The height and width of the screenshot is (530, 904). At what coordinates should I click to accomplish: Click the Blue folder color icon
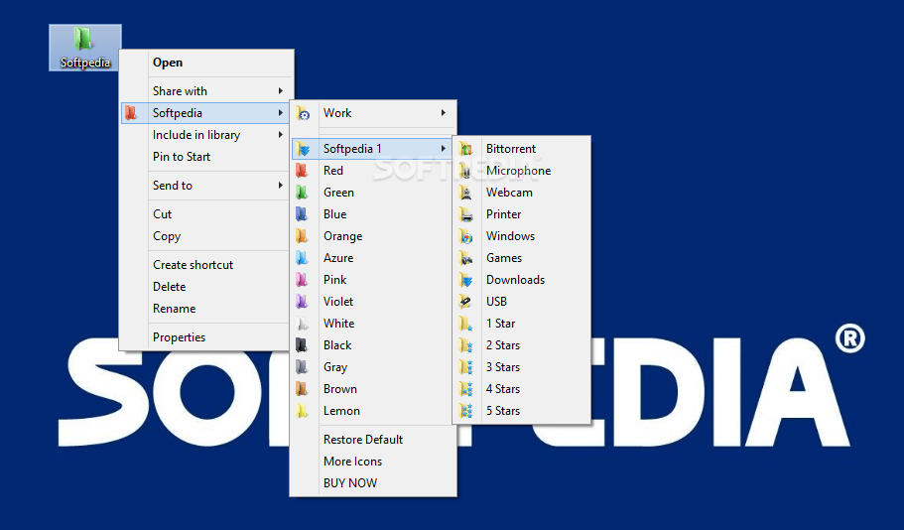[302, 214]
